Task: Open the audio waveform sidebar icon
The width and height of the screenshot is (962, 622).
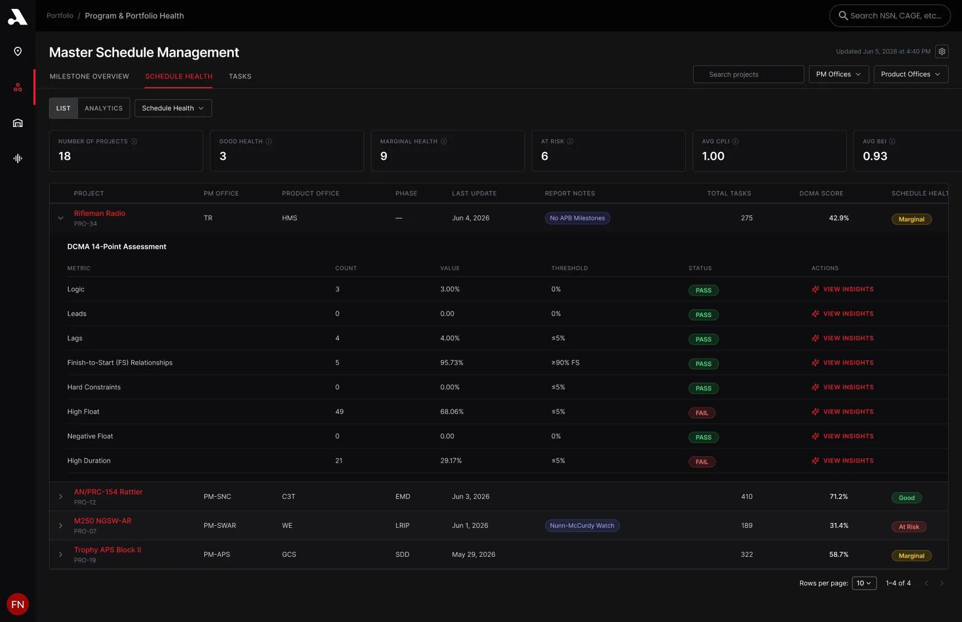Action: (18, 159)
